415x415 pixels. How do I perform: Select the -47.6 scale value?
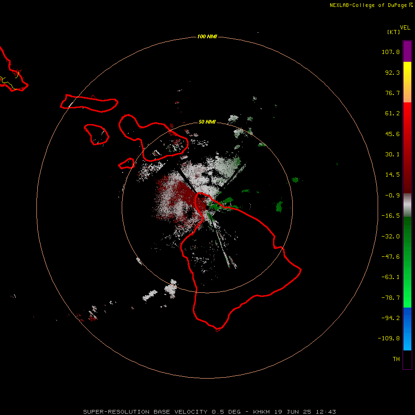pyautogui.click(x=391, y=257)
